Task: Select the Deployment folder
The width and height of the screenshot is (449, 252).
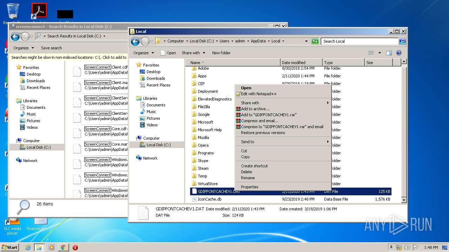Action: (208, 91)
